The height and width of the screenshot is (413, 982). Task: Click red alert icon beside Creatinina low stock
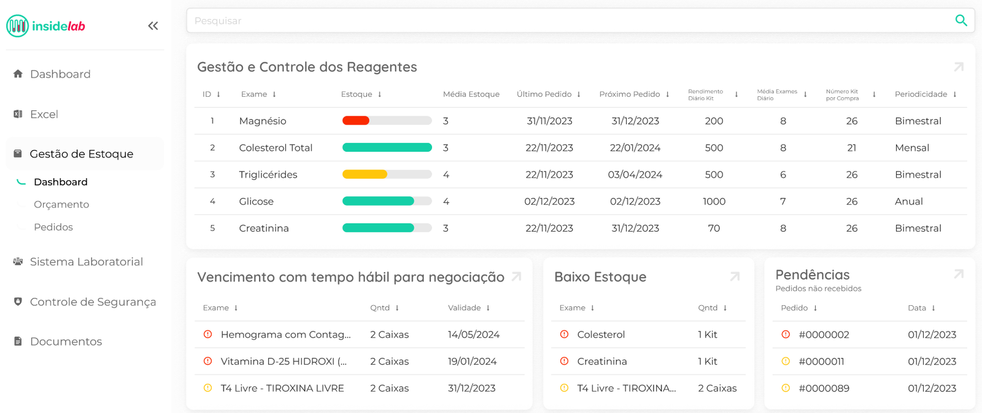(x=564, y=361)
